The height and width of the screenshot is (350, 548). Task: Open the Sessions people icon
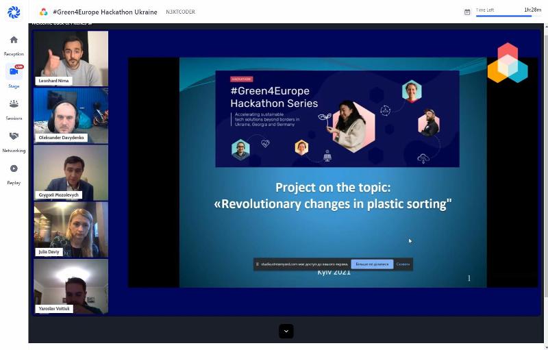14,103
